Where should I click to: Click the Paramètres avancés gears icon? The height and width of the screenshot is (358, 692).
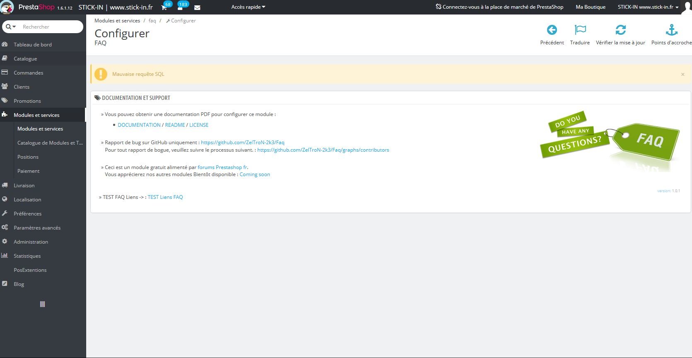pyautogui.click(x=5, y=227)
